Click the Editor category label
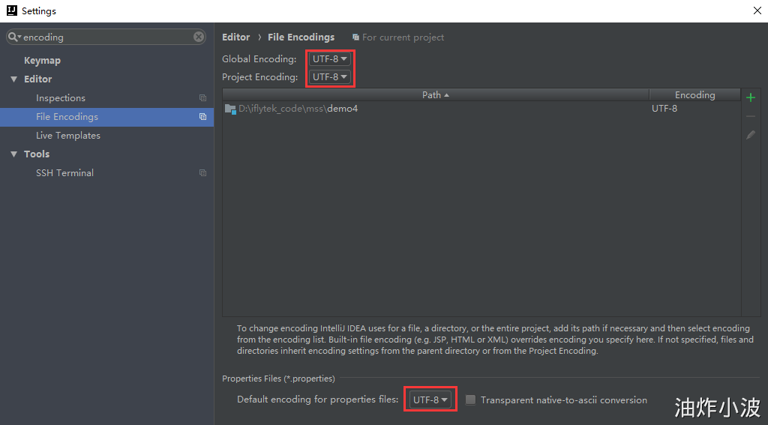The width and height of the screenshot is (768, 425). click(x=37, y=79)
